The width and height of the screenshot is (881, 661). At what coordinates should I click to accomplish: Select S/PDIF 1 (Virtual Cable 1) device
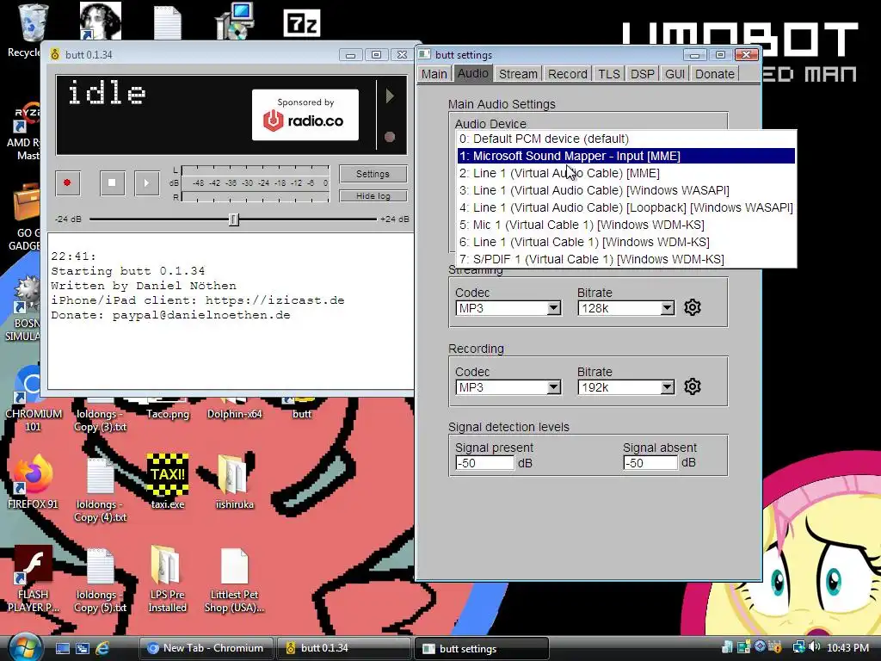click(x=626, y=259)
